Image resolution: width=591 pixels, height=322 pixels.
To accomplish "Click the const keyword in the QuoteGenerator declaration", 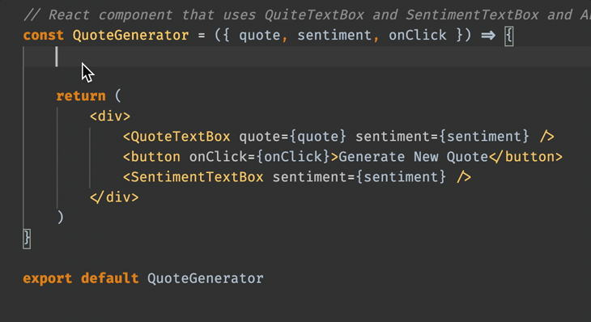I will [x=44, y=36].
